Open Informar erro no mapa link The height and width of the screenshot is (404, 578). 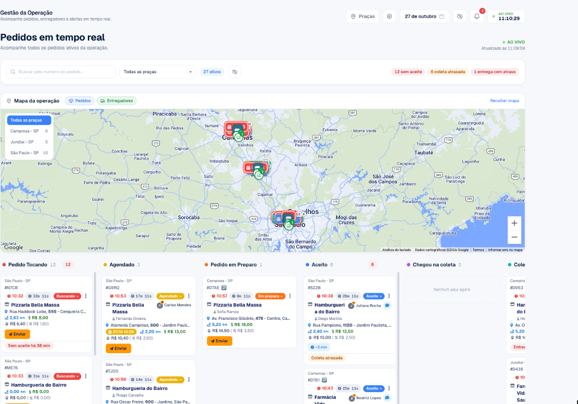click(x=505, y=250)
